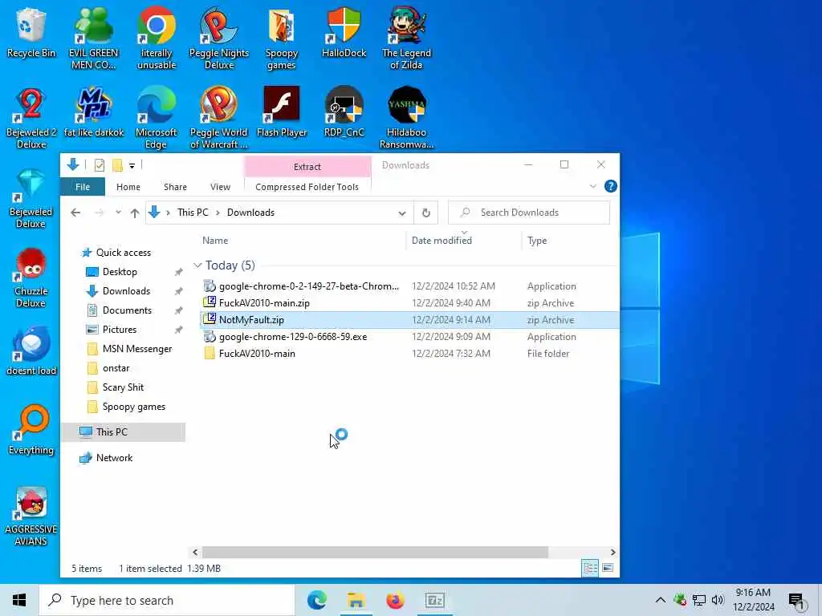The width and height of the screenshot is (822, 616).
Task: Open the File ribbon tab
Action: click(x=83, y=187)
